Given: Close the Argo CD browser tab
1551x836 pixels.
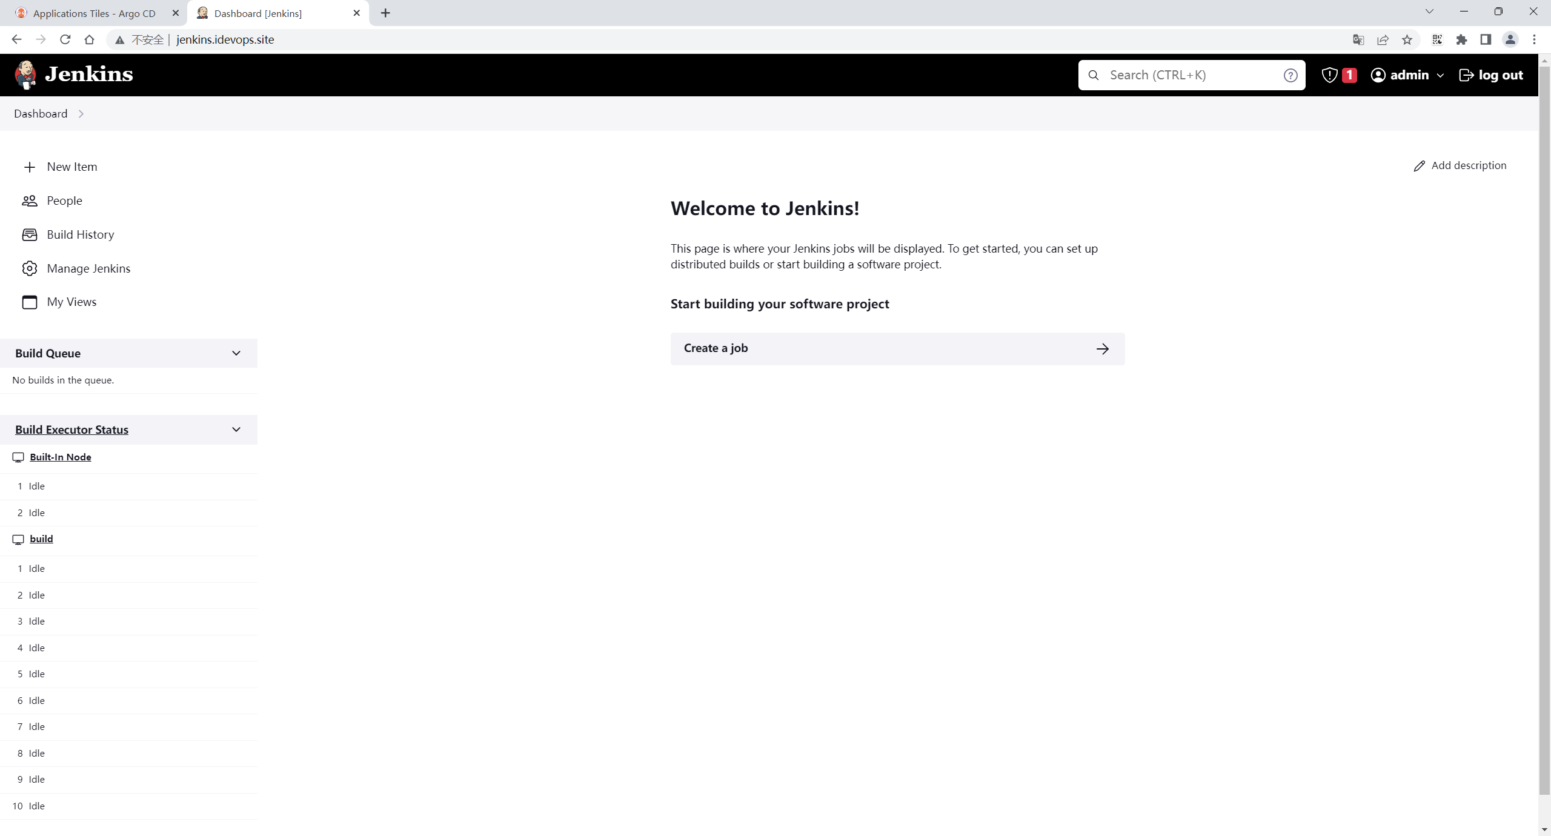Looking at the screenshot, I should (176, 13).
